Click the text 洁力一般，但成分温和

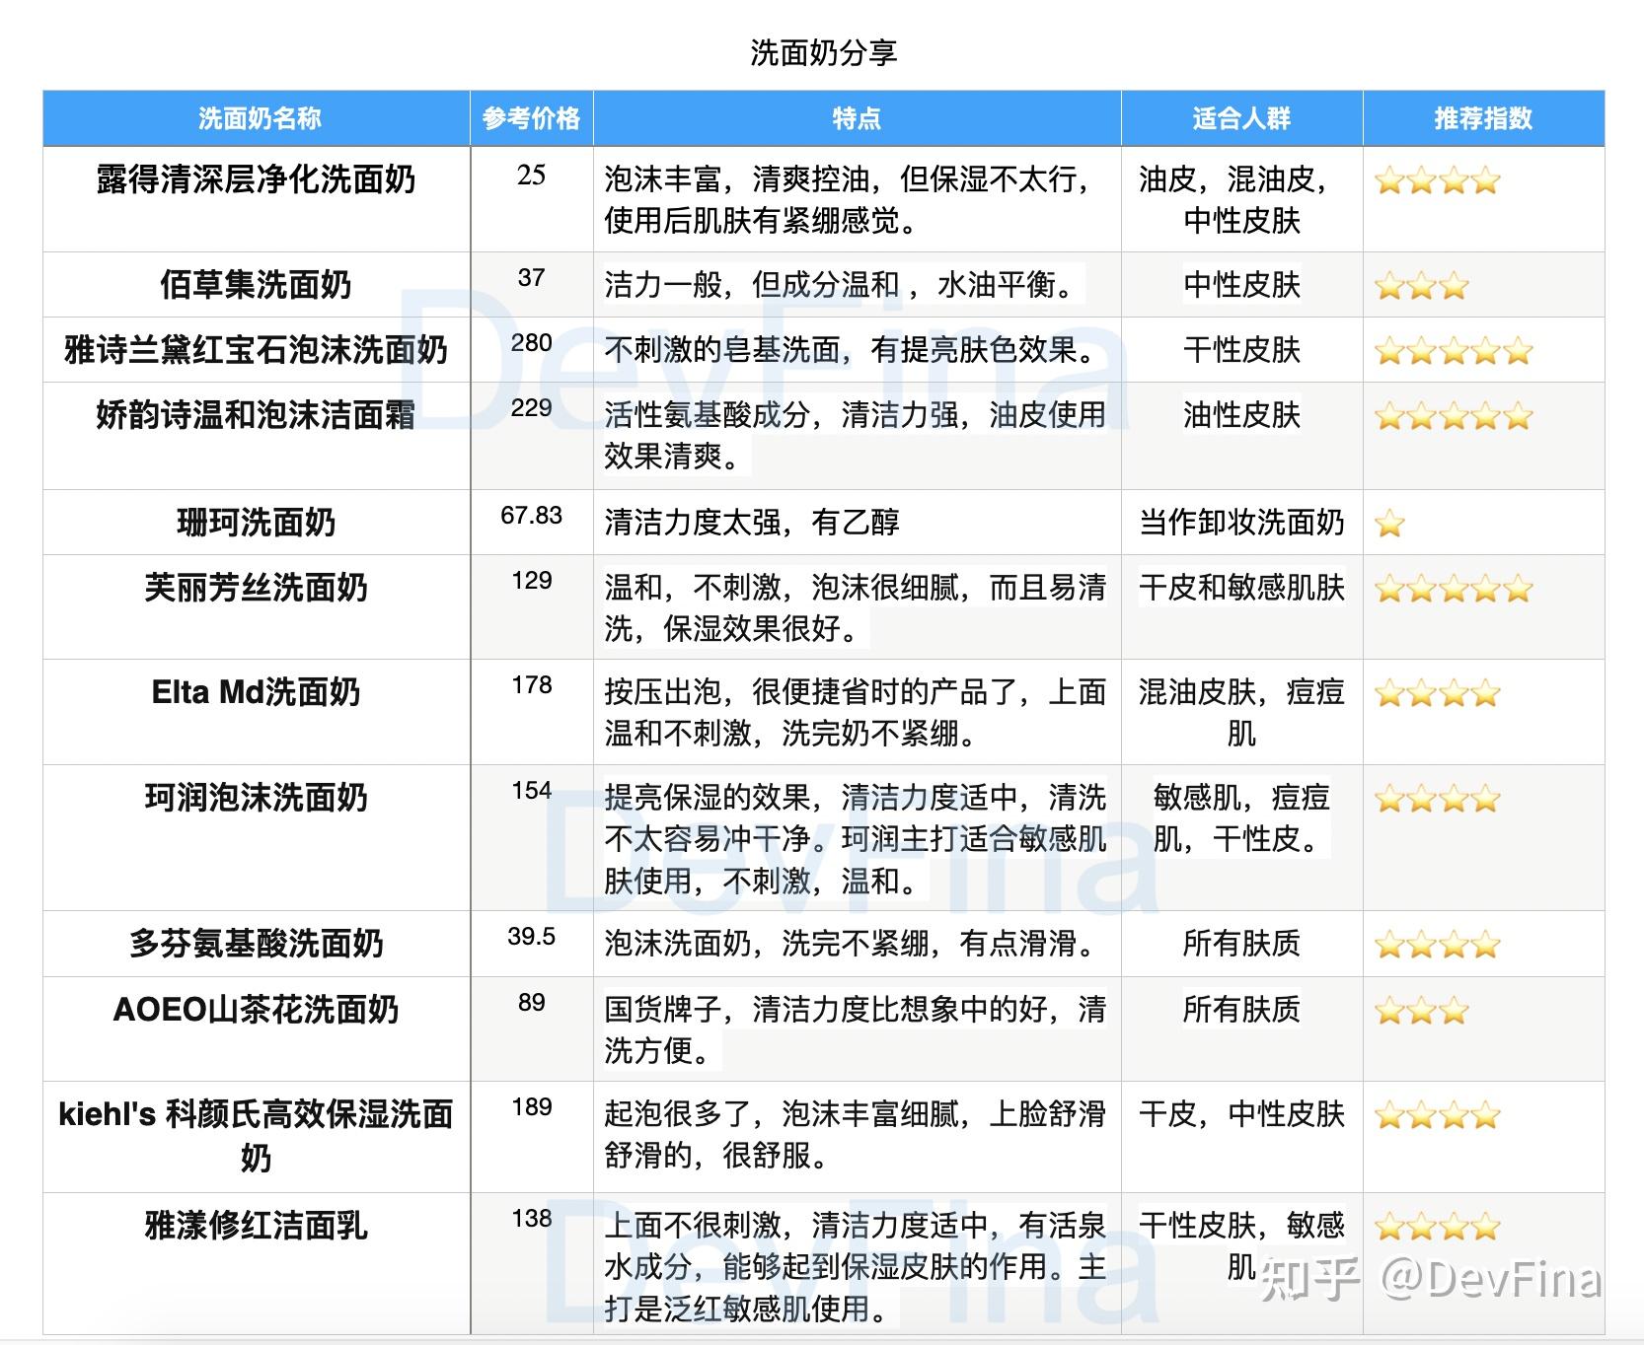click(752, 285)
